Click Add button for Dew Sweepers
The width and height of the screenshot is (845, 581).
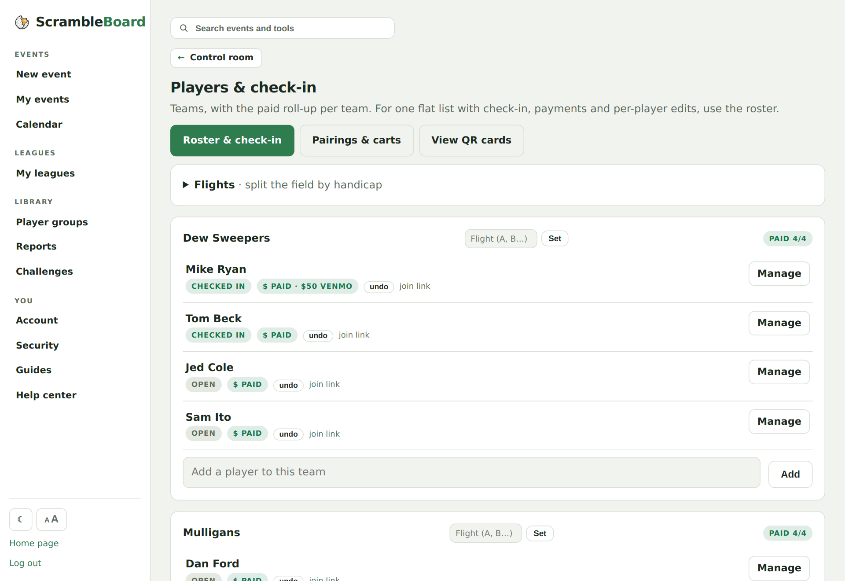click(x=790, y=474)
